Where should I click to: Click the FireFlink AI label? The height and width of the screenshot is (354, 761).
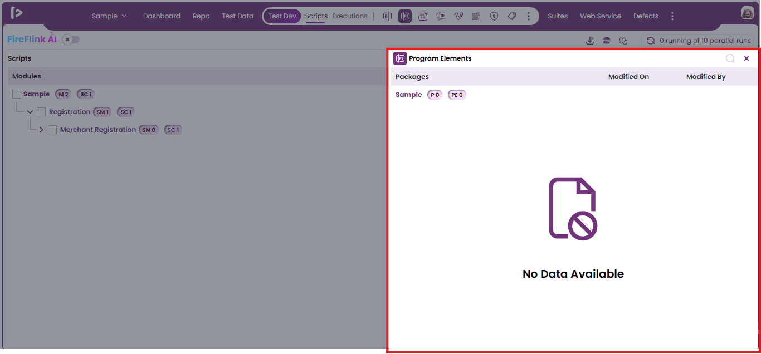point(32,39)
